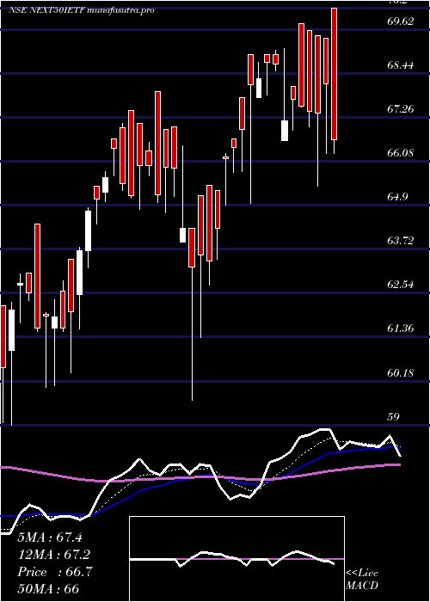Viewport: 430px width, 602px height.
Task: Click the 66.08 price axis label
Action: (401, 153)
